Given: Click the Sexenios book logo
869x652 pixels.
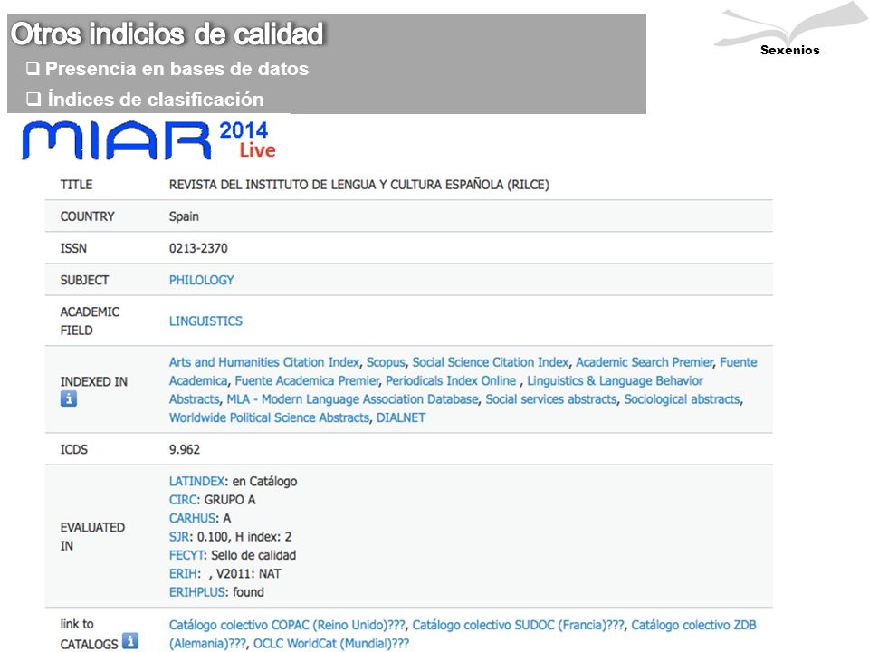Looking at the screenshot, I should [789, 31].
